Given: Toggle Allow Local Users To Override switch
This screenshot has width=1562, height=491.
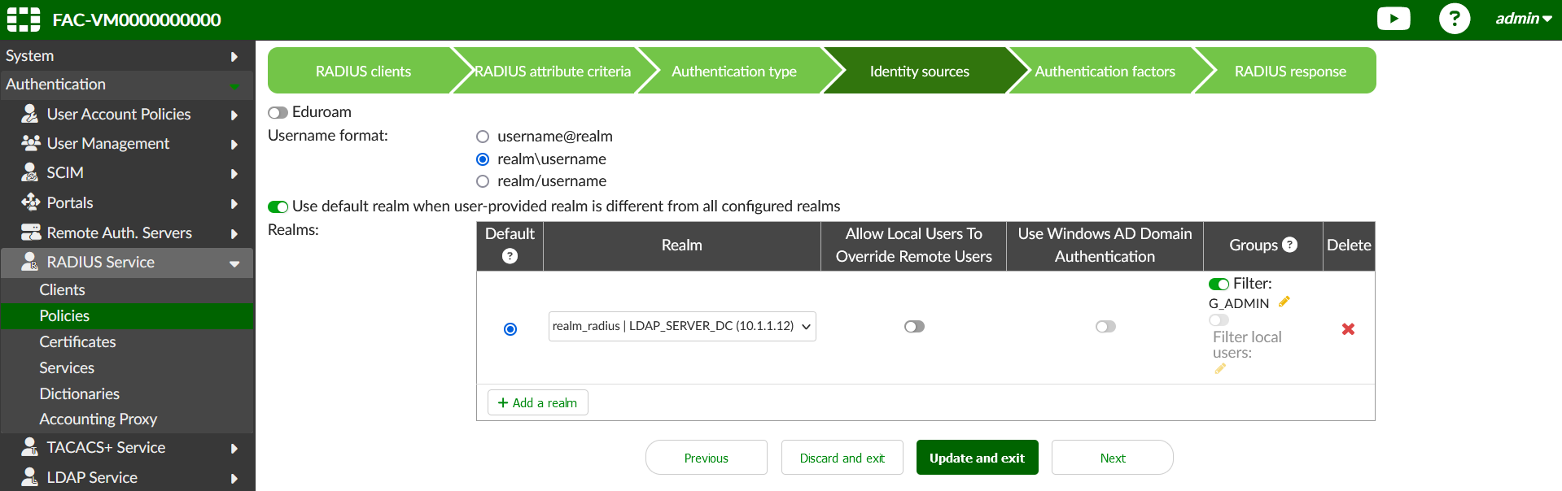Looking at the screenshot, I should pyautogui.click(x=914, y=327).
